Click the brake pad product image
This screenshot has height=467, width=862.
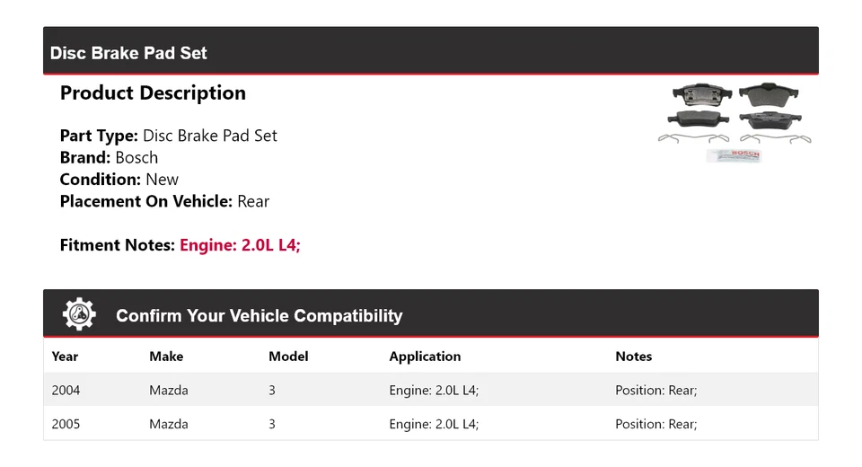[x=734, y=115]
